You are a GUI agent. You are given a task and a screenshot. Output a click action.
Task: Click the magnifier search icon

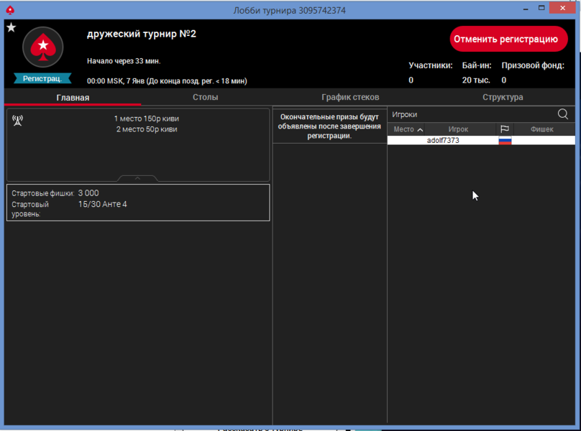point(562,114)
